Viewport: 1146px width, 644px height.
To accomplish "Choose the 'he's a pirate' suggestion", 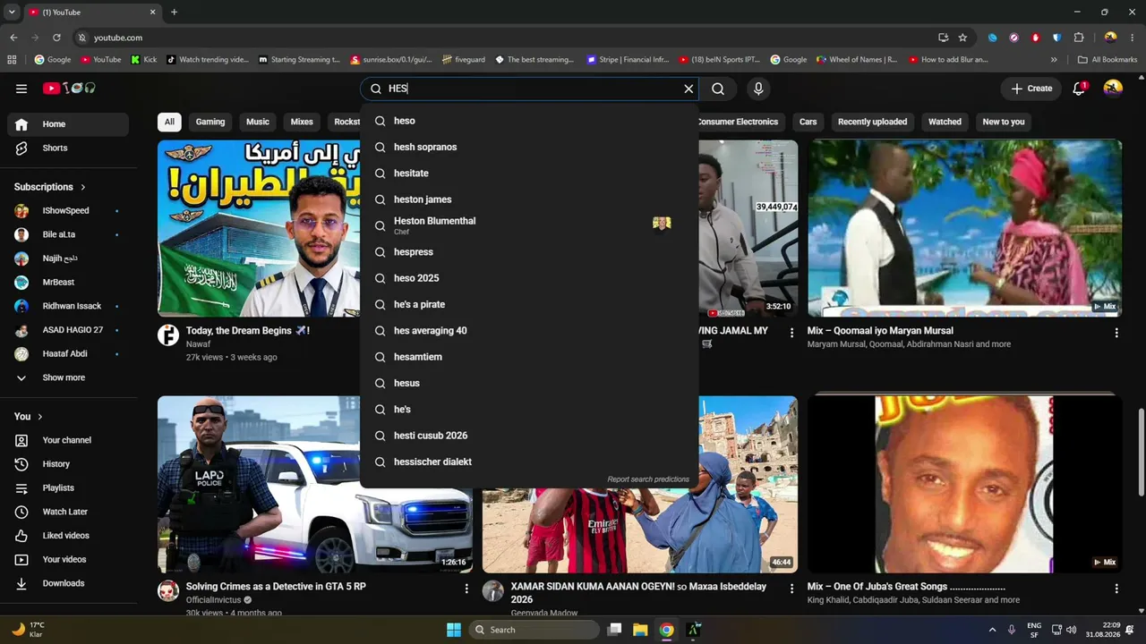I will point(529,304).
